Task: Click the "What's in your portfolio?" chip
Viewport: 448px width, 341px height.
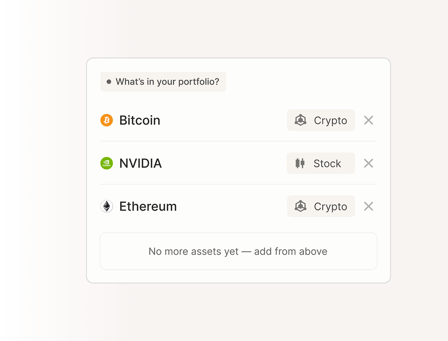Action: coord(163,82)
